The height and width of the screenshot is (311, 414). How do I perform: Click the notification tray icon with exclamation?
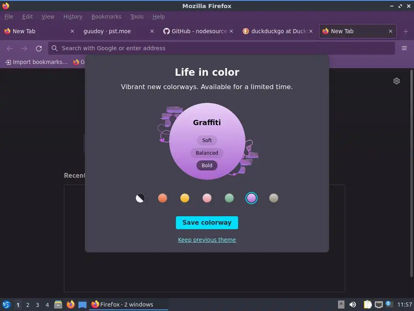pyautogui.click(x=389, y=304)
